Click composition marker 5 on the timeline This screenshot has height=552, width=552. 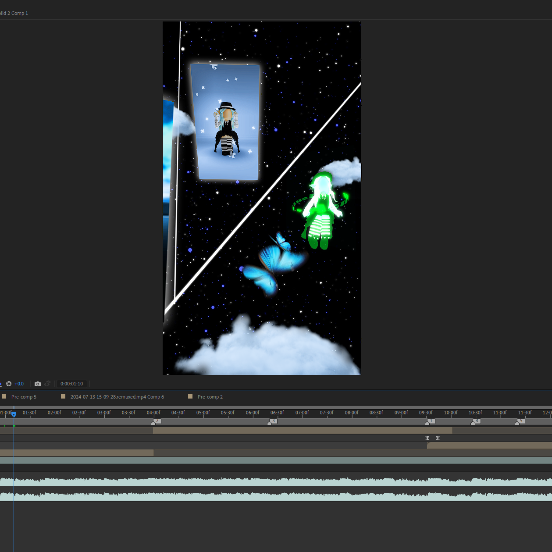520,421
